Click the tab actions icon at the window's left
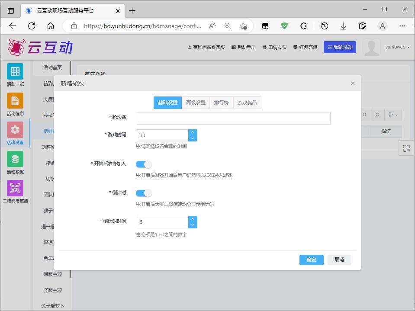415x311 pixels. click(x=11, y=11)
